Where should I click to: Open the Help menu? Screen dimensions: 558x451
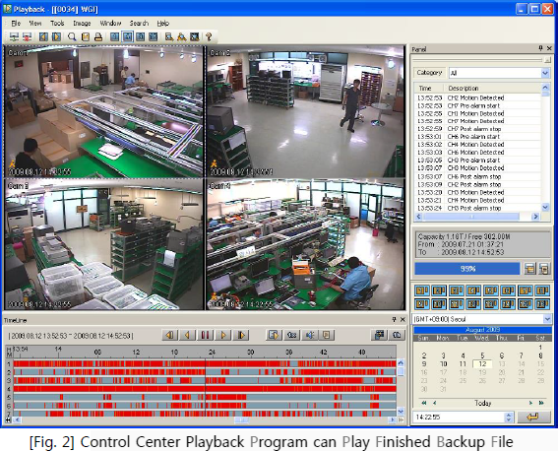pos(163,23)
